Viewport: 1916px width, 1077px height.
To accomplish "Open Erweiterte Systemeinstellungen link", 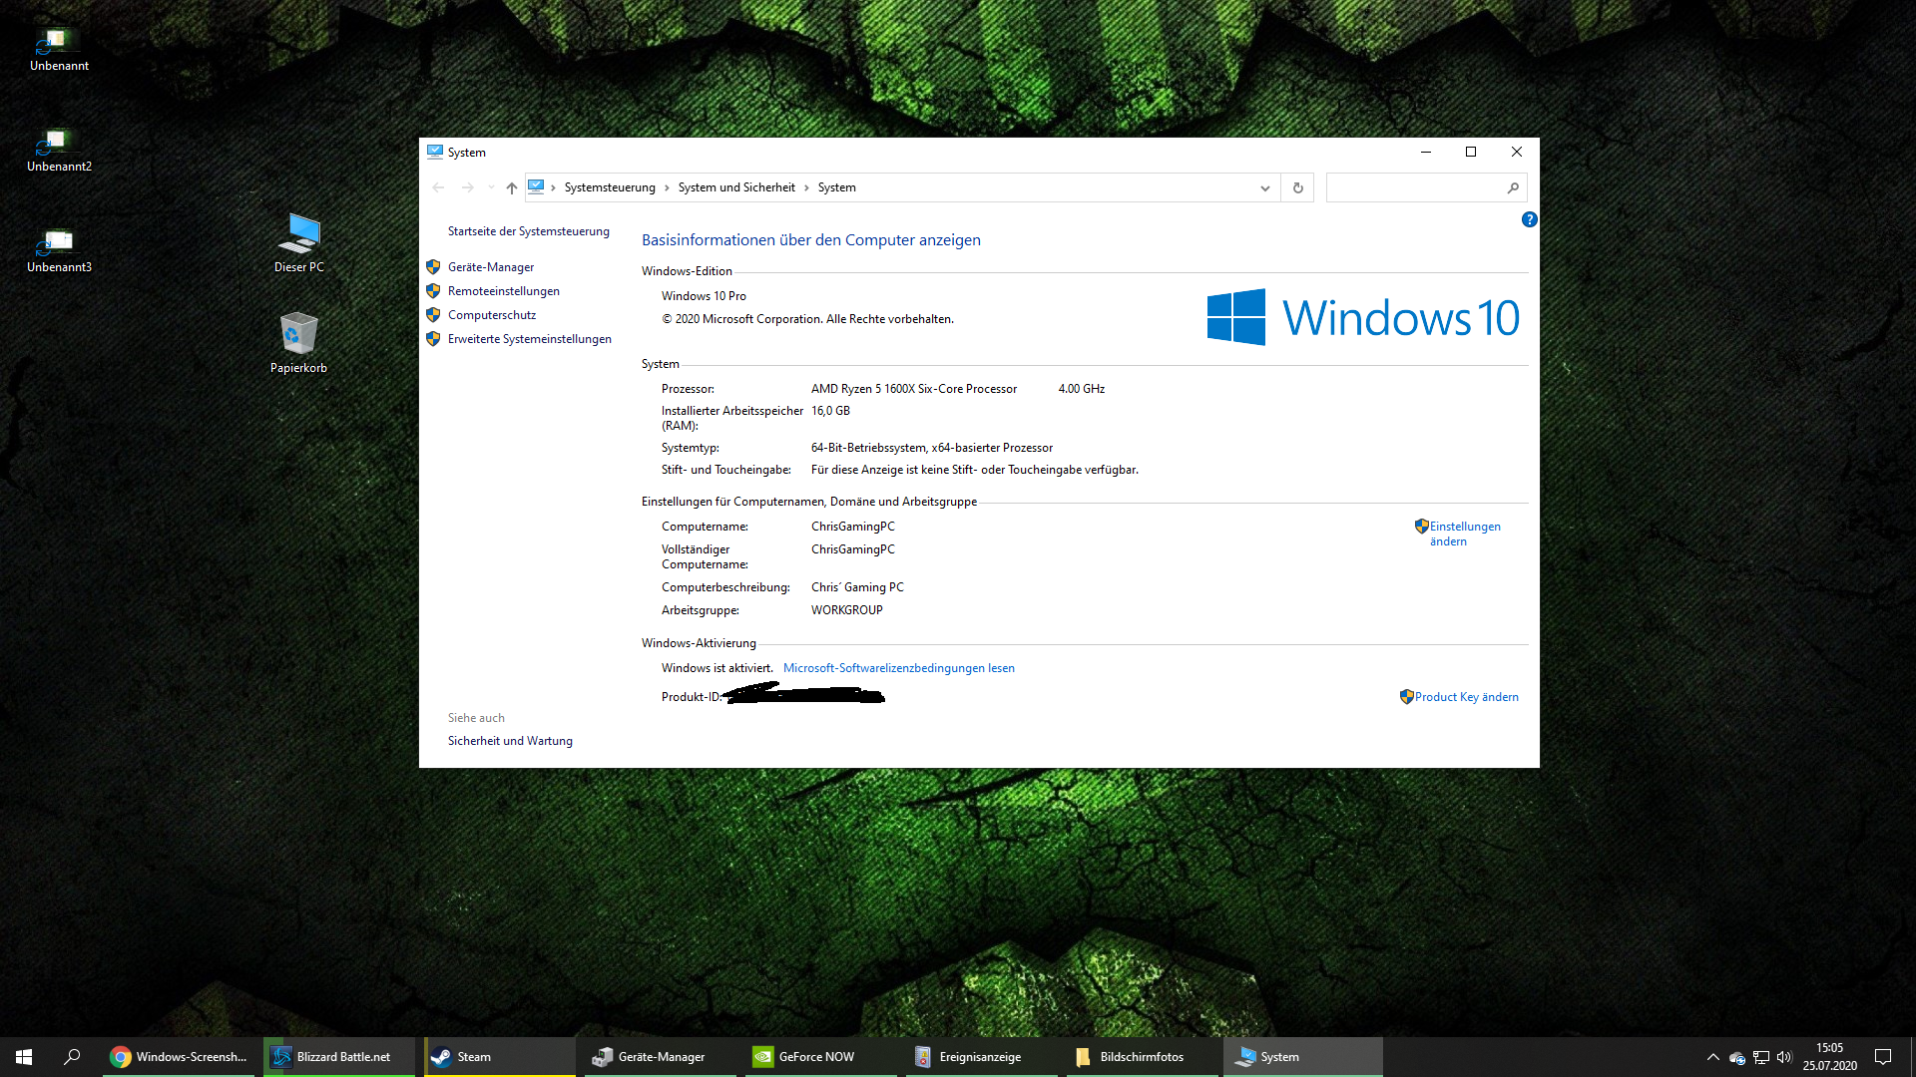I will pos(529,339).
